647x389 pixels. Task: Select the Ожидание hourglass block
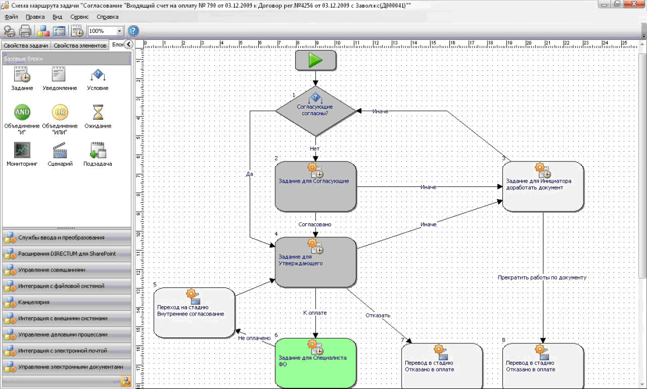click(x=98, y=116)
